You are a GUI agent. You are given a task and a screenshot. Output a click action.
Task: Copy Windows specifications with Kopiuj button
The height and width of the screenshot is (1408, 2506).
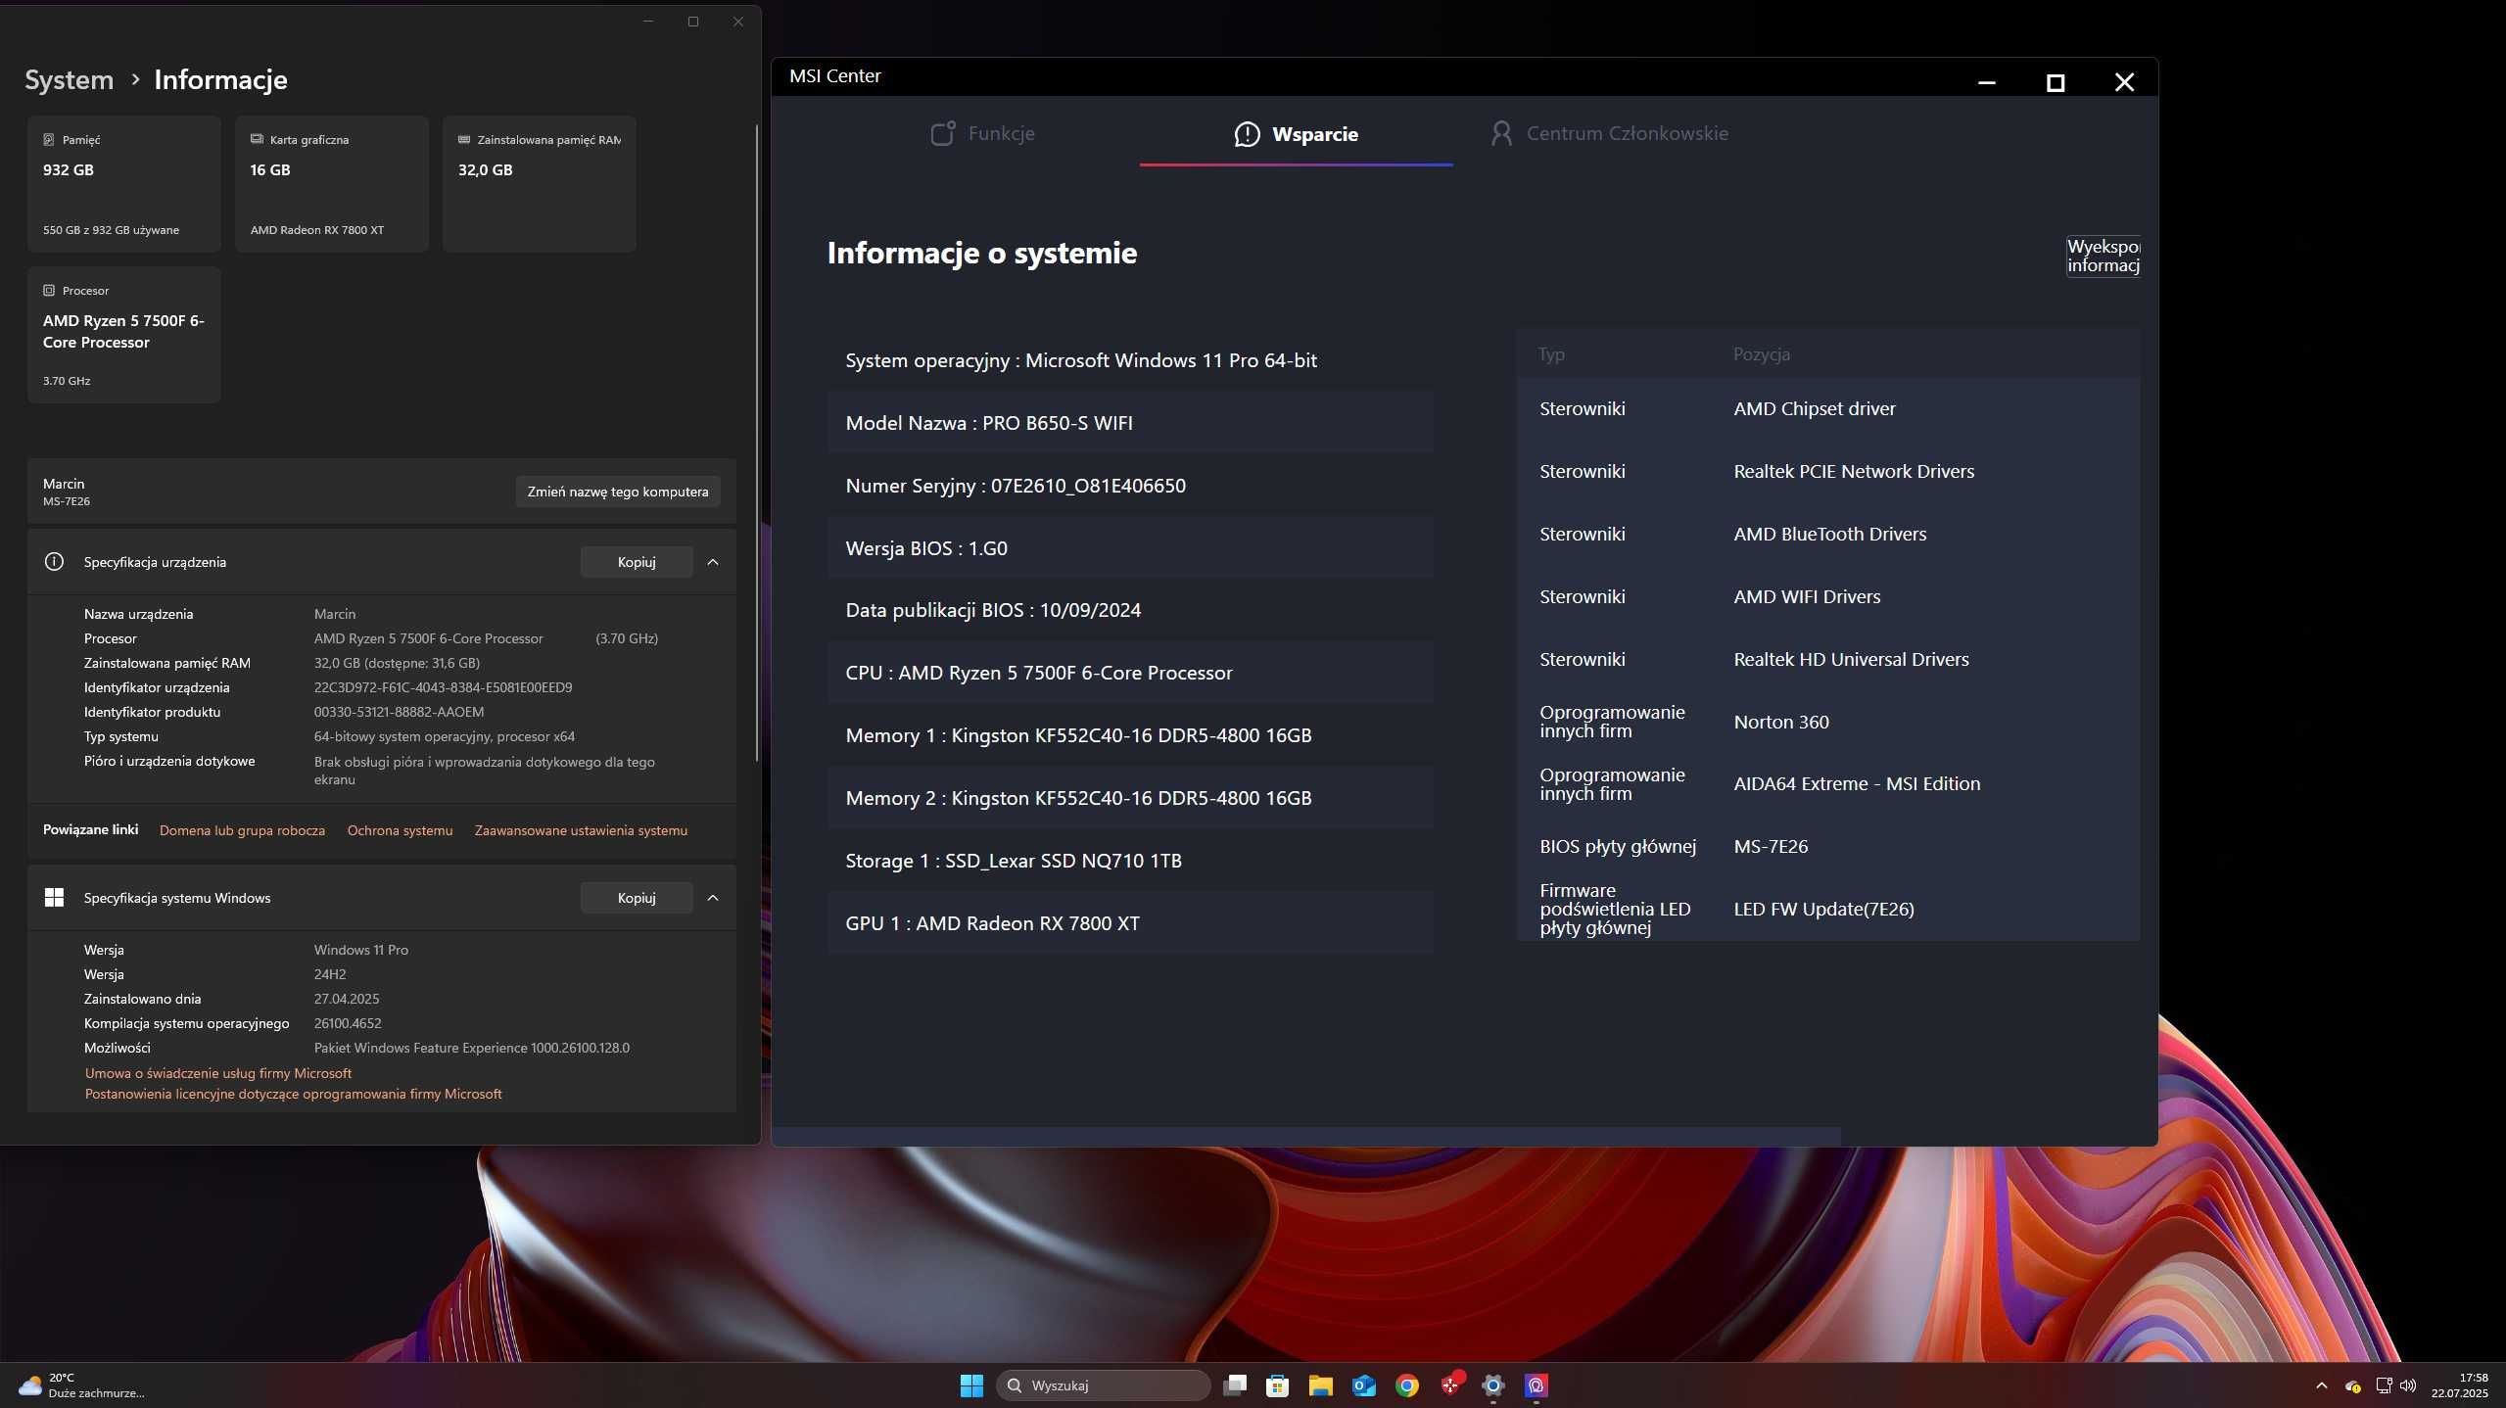coord(637,898)
